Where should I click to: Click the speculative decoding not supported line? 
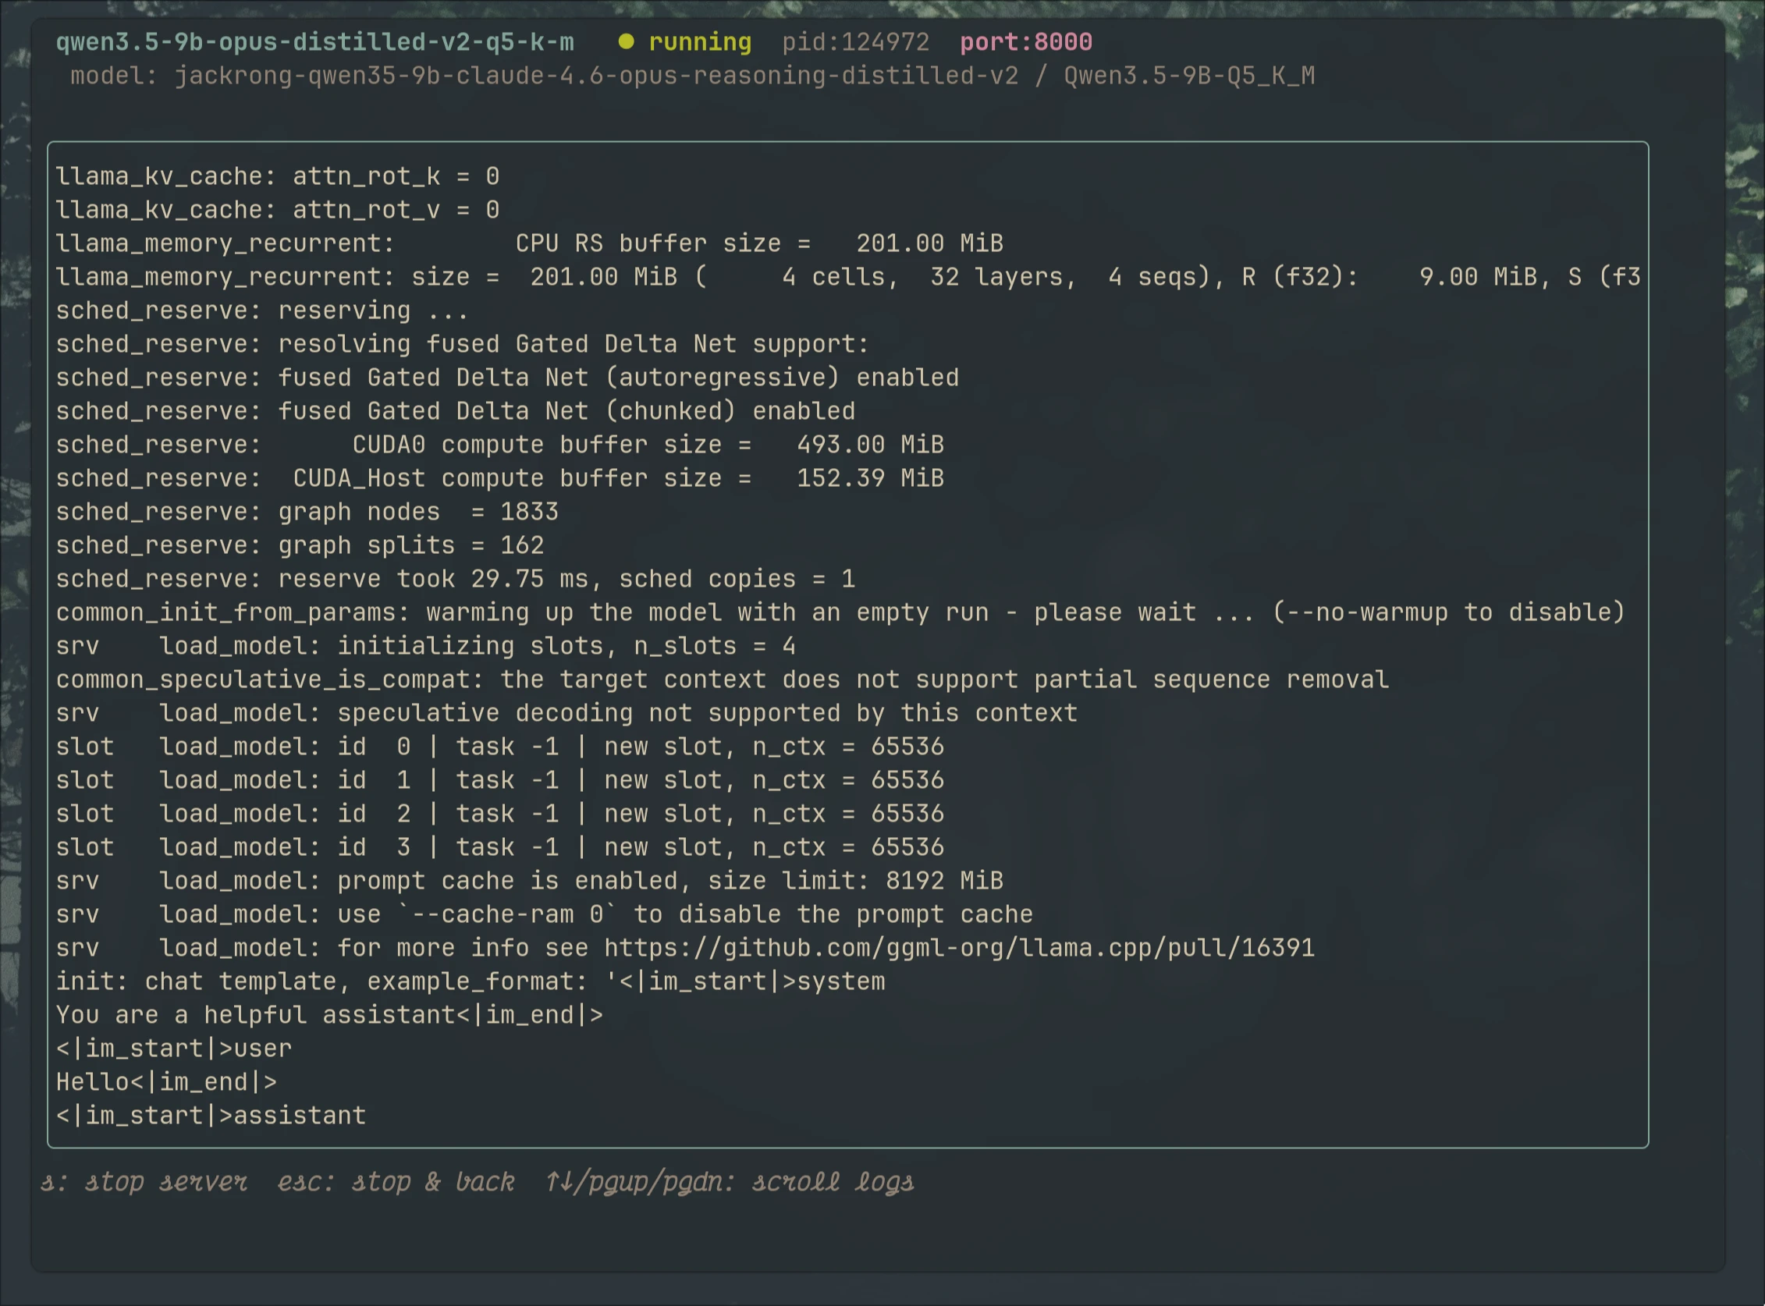click(x=566, y=712)
